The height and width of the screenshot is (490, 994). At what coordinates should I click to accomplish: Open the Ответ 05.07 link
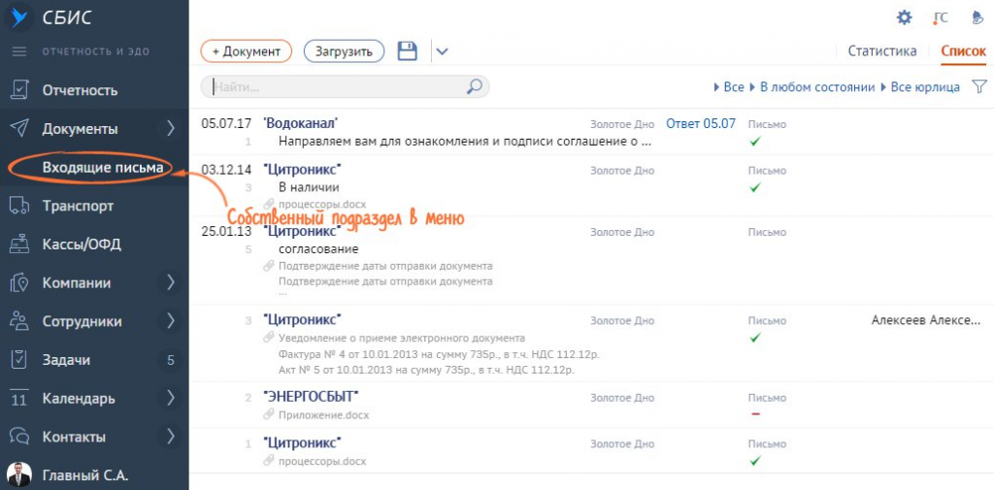701,123
